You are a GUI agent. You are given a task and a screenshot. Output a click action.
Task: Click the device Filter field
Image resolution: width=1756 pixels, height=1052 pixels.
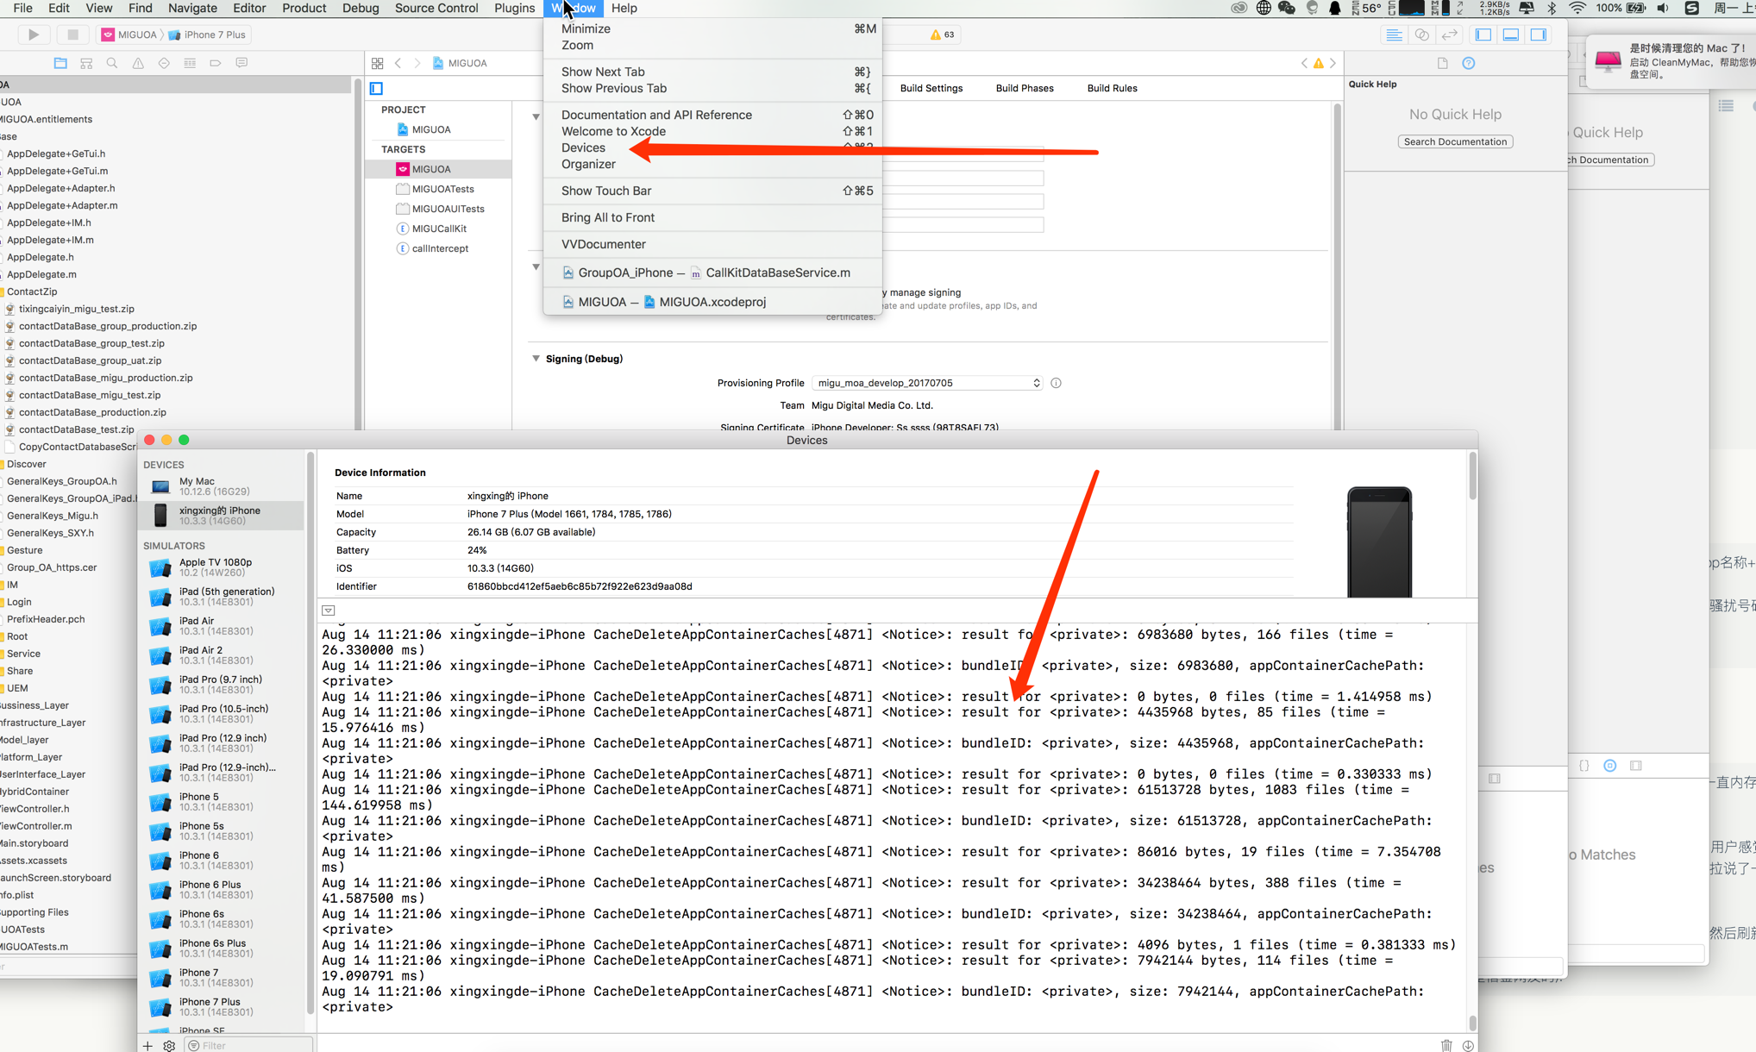click(249, 1045)
